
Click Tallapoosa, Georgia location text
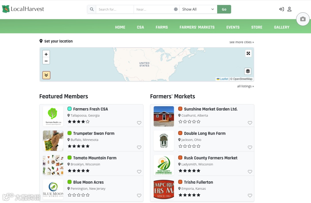click(x=85, y=115)
